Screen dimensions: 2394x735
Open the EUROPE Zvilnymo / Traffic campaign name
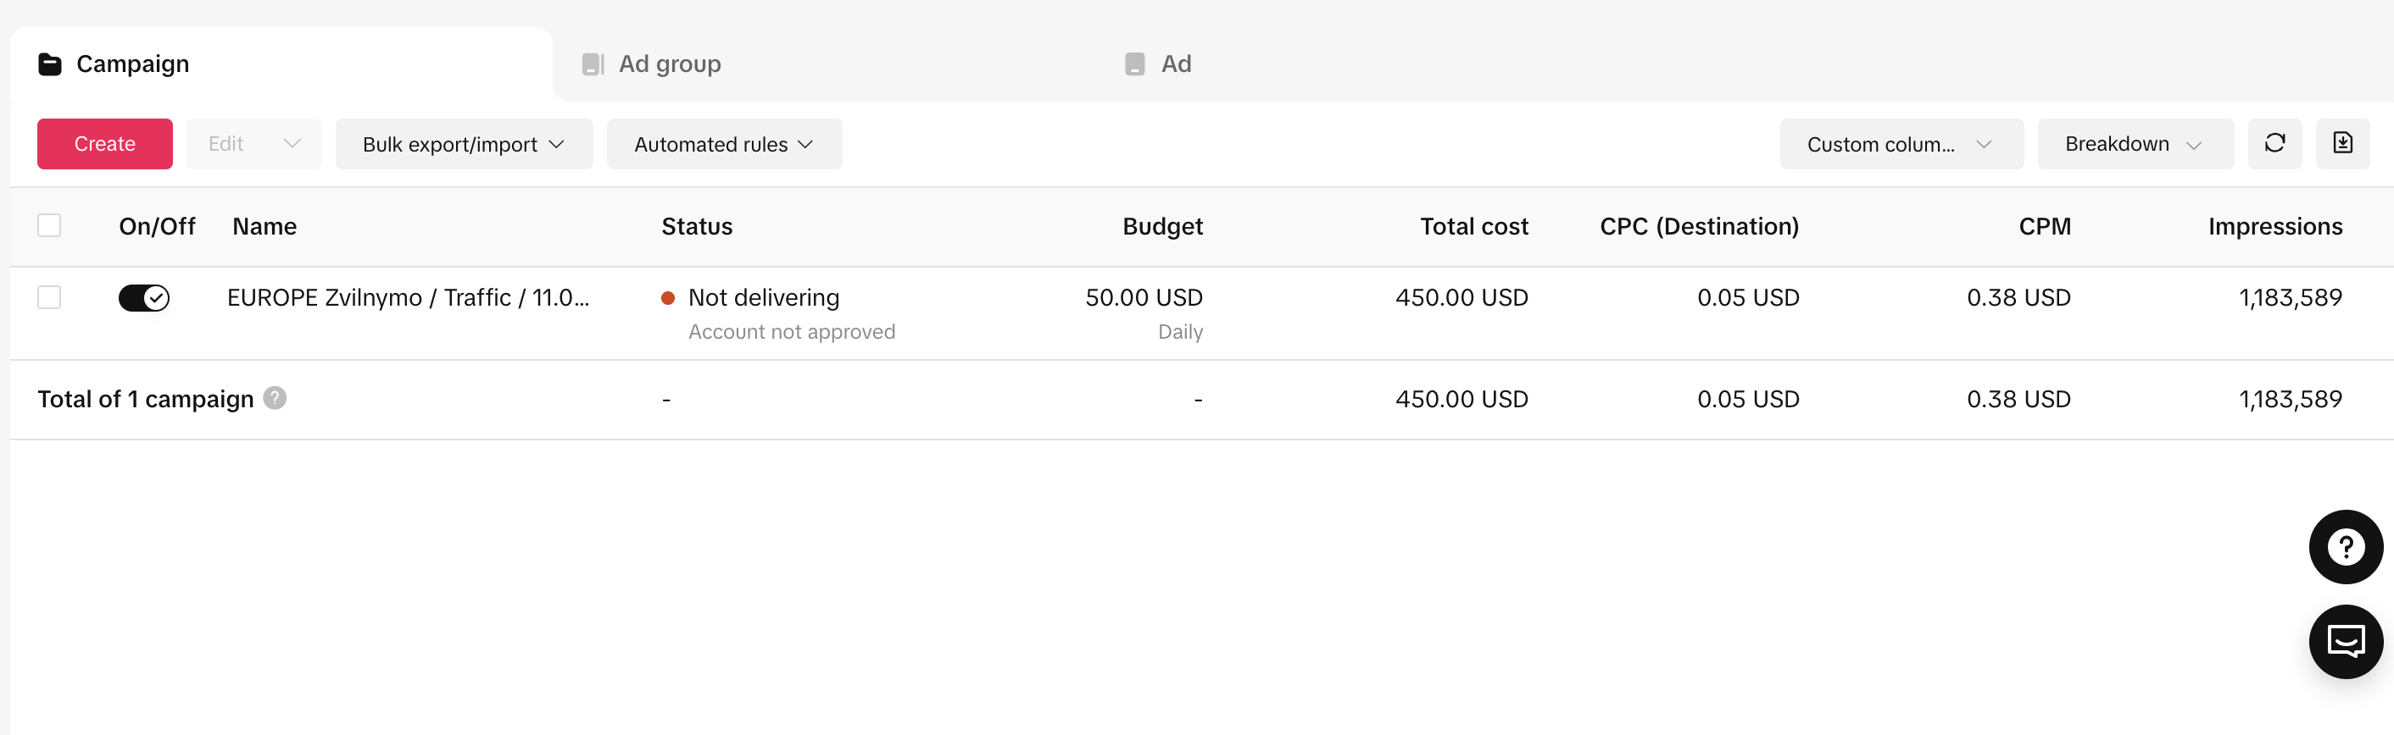click(408, 298)
